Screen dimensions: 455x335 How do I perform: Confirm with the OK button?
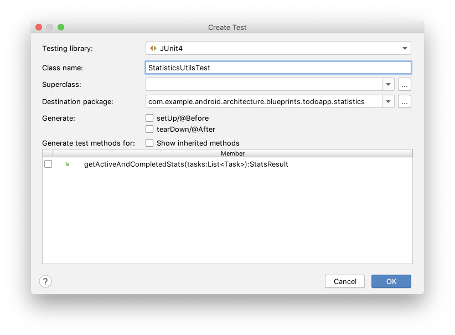391,281
